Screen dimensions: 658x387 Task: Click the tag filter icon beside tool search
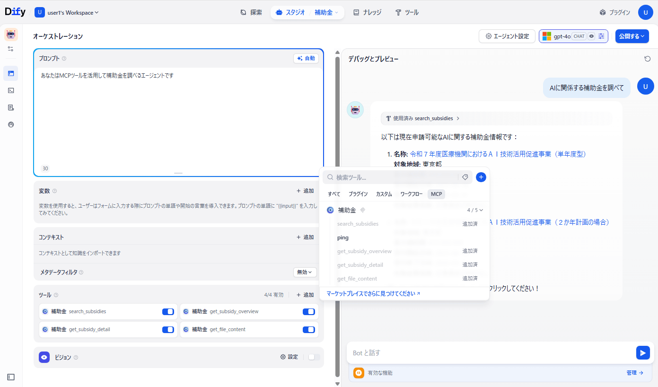(465, 177)
